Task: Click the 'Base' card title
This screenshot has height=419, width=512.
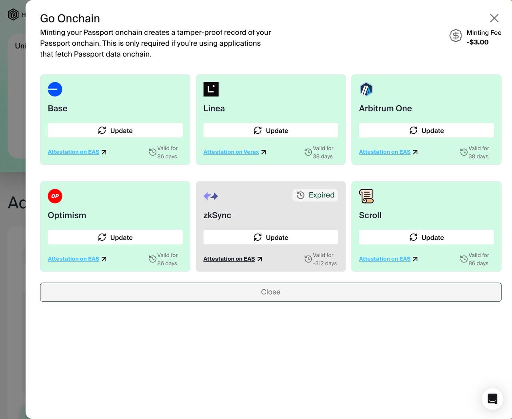Action: (x=58, y=108)
